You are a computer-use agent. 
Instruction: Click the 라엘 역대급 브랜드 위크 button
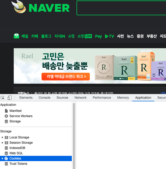point(66,77)
